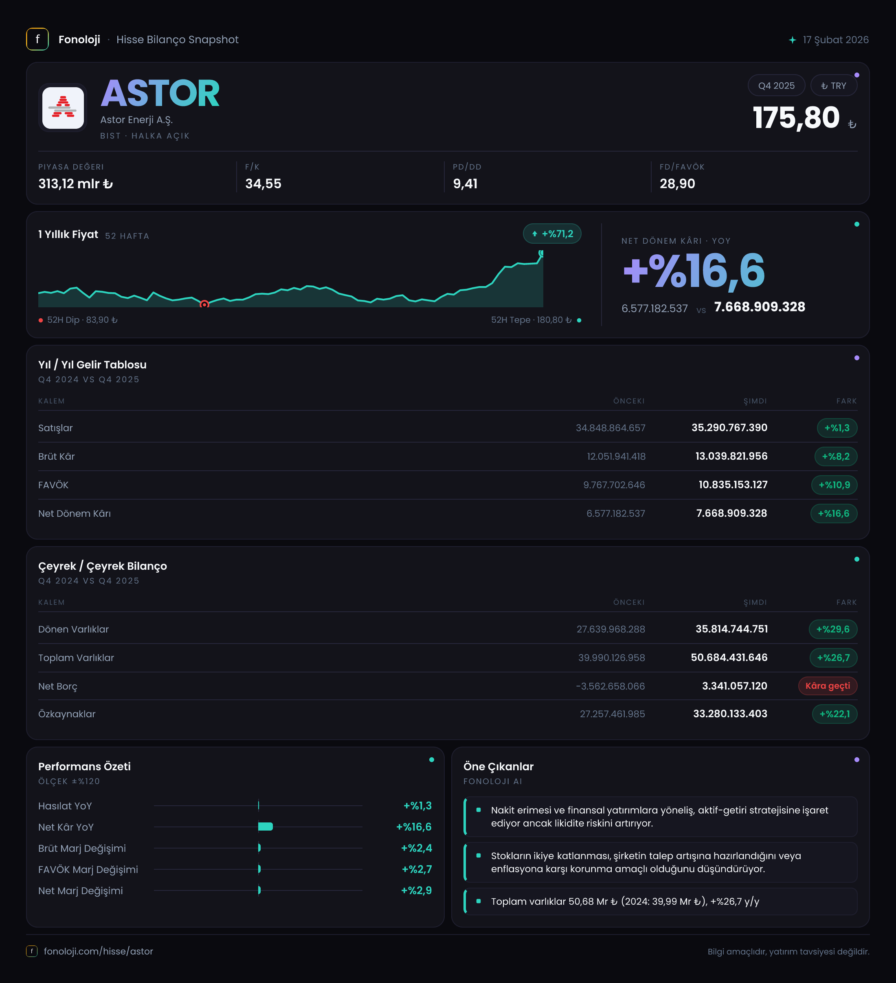Click the Hasılat YoY performance bar

[x=258, y=805]
